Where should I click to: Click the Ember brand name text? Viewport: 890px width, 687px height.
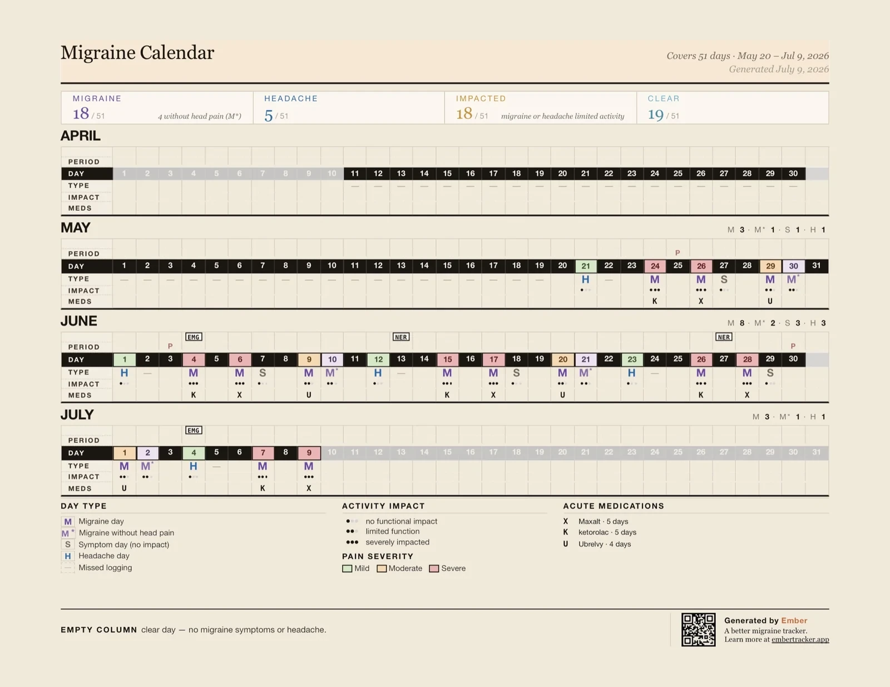pos(794,620)
